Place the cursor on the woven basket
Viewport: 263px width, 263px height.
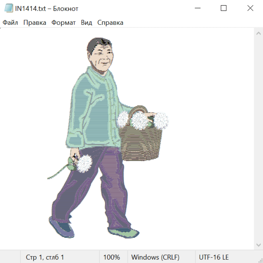(141, 143)
